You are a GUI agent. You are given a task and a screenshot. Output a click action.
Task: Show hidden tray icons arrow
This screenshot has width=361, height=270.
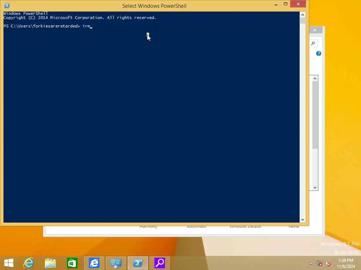tap(311, 263)
